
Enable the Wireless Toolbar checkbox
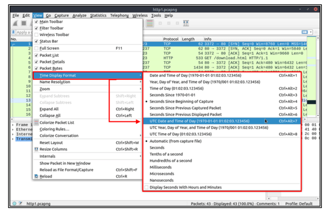click(x=36, y=35)
